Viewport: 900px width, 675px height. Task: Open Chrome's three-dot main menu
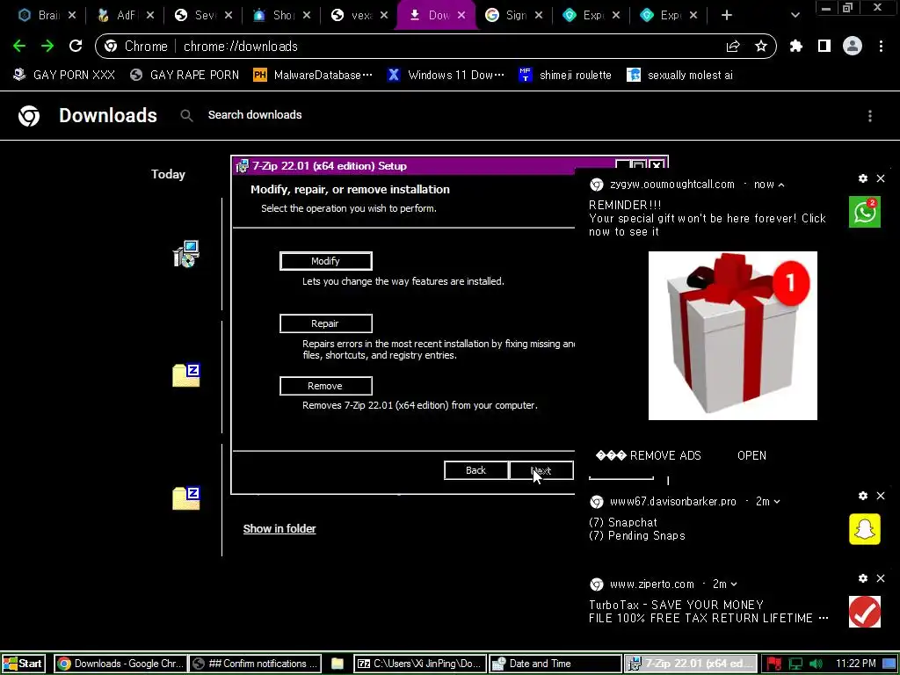[x=881, y=46]
